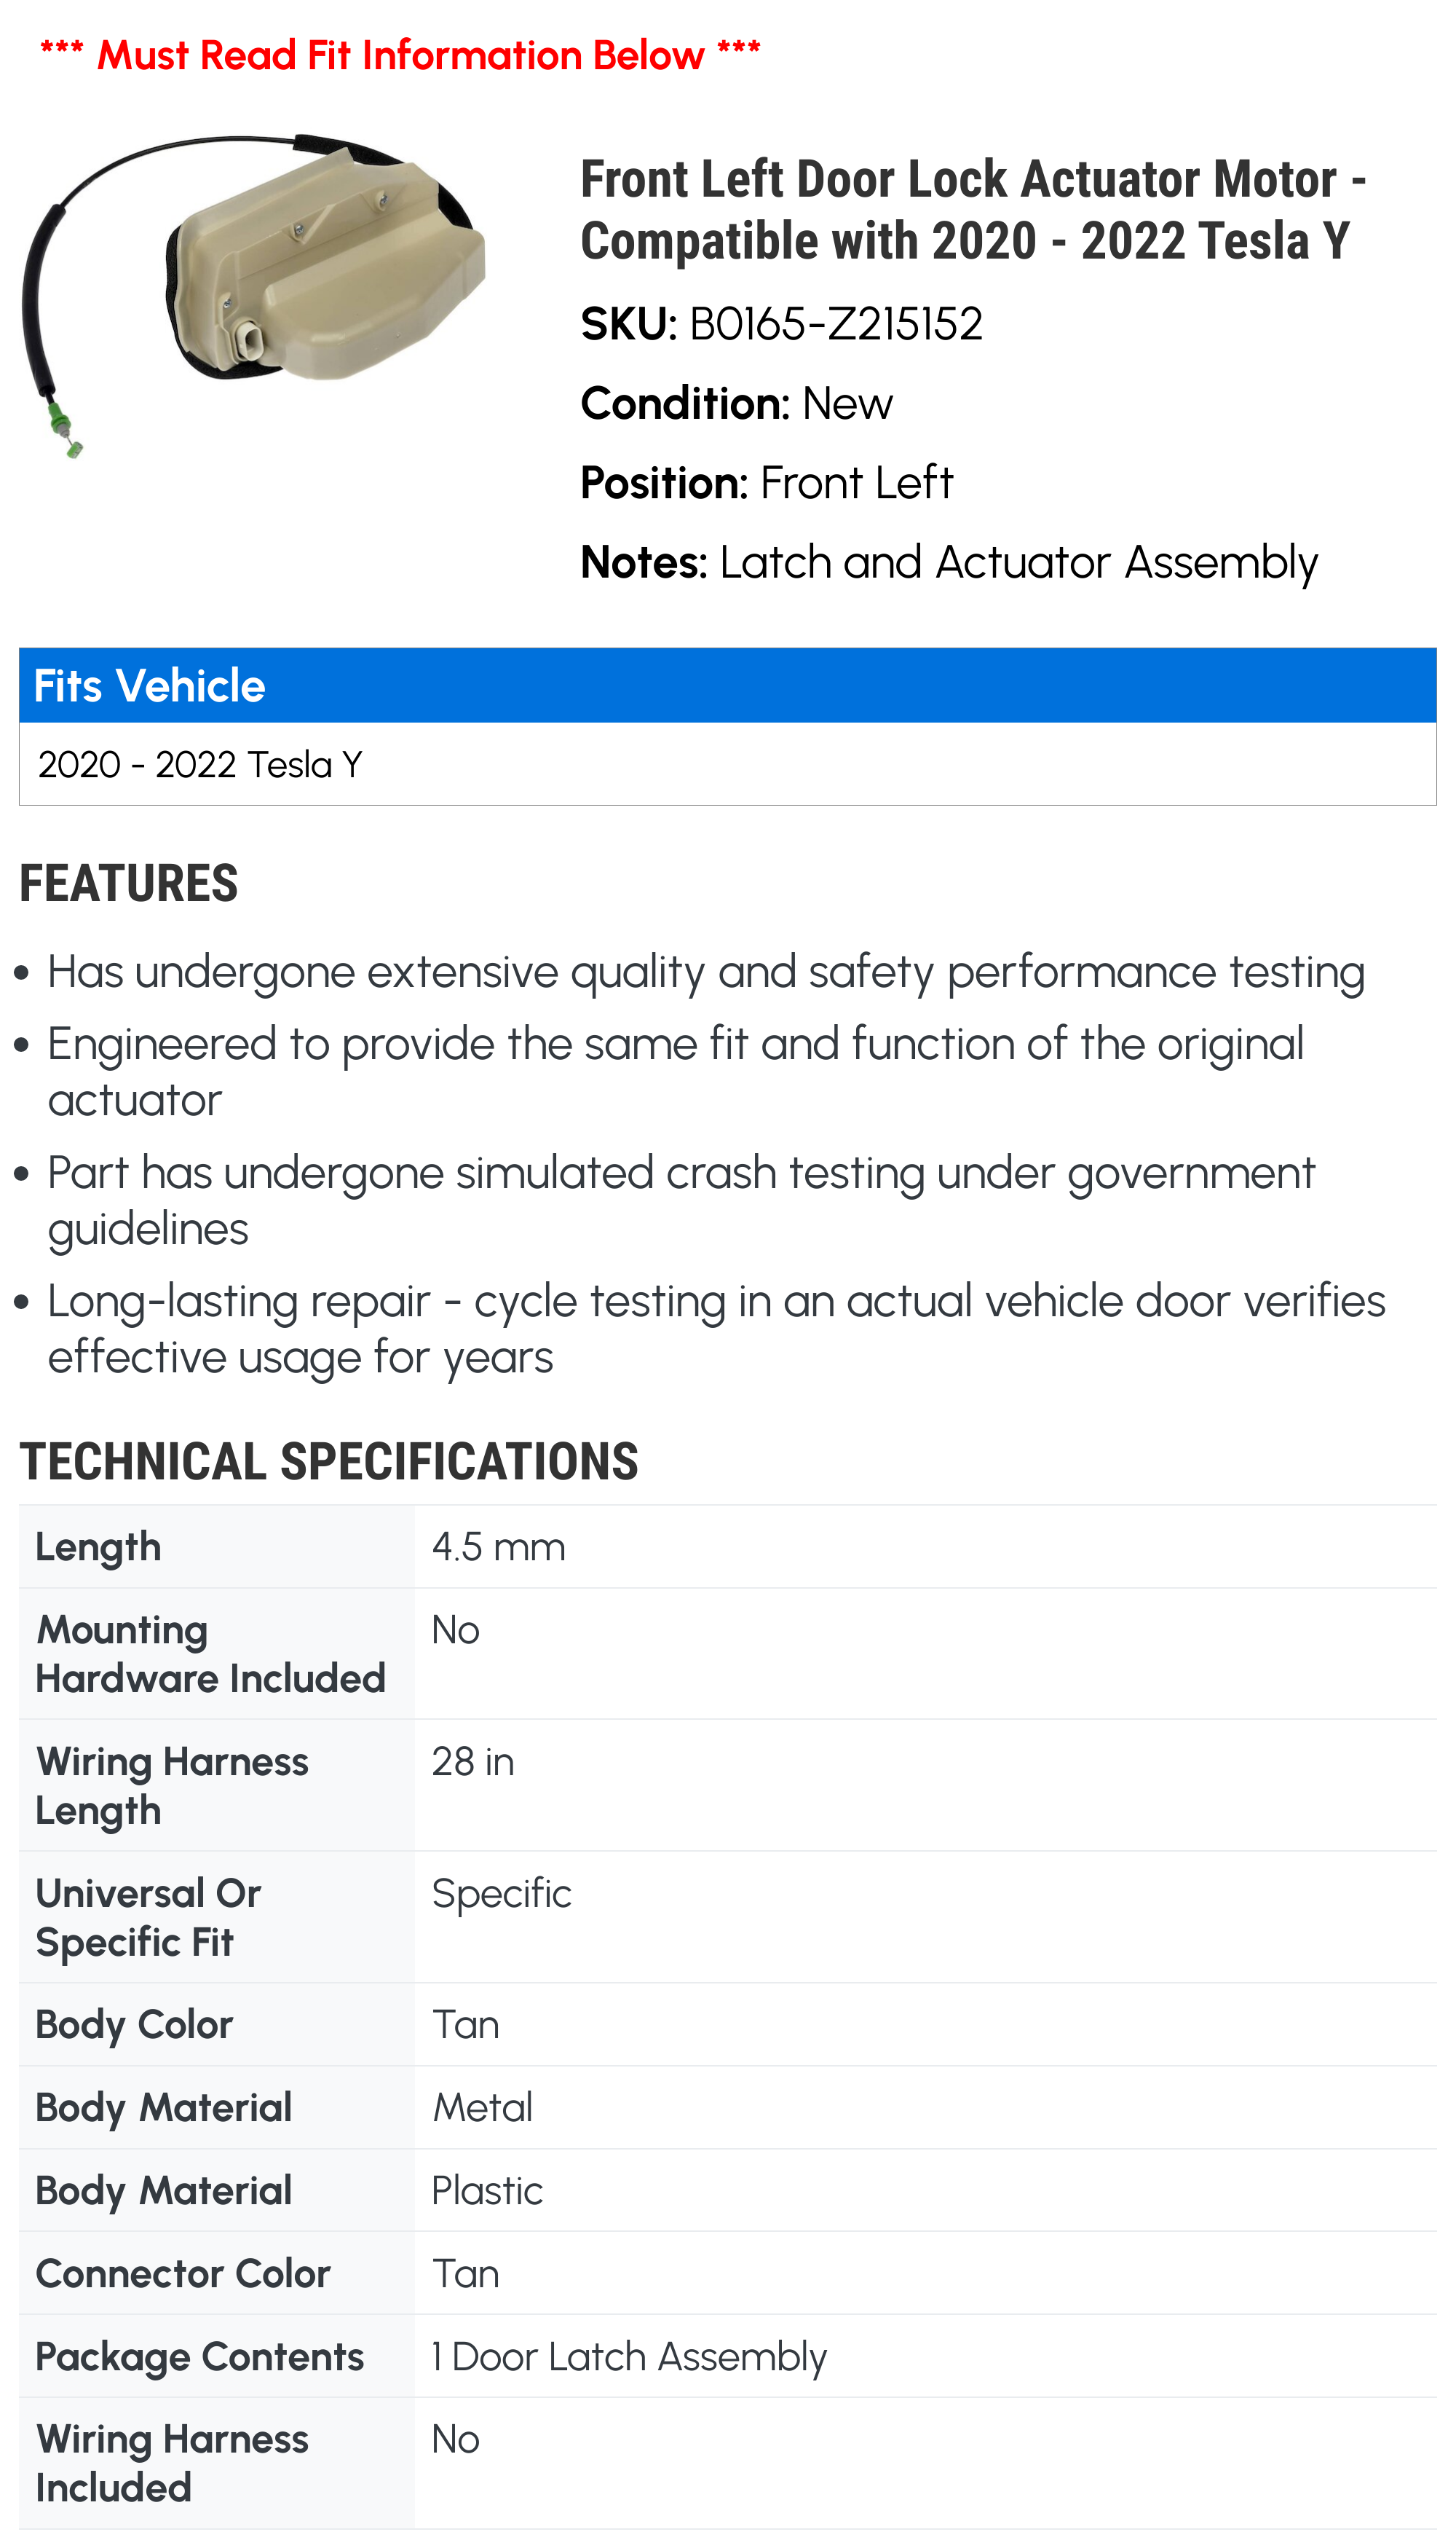Click the red Must Read Fit Information notice

(400, 55)
